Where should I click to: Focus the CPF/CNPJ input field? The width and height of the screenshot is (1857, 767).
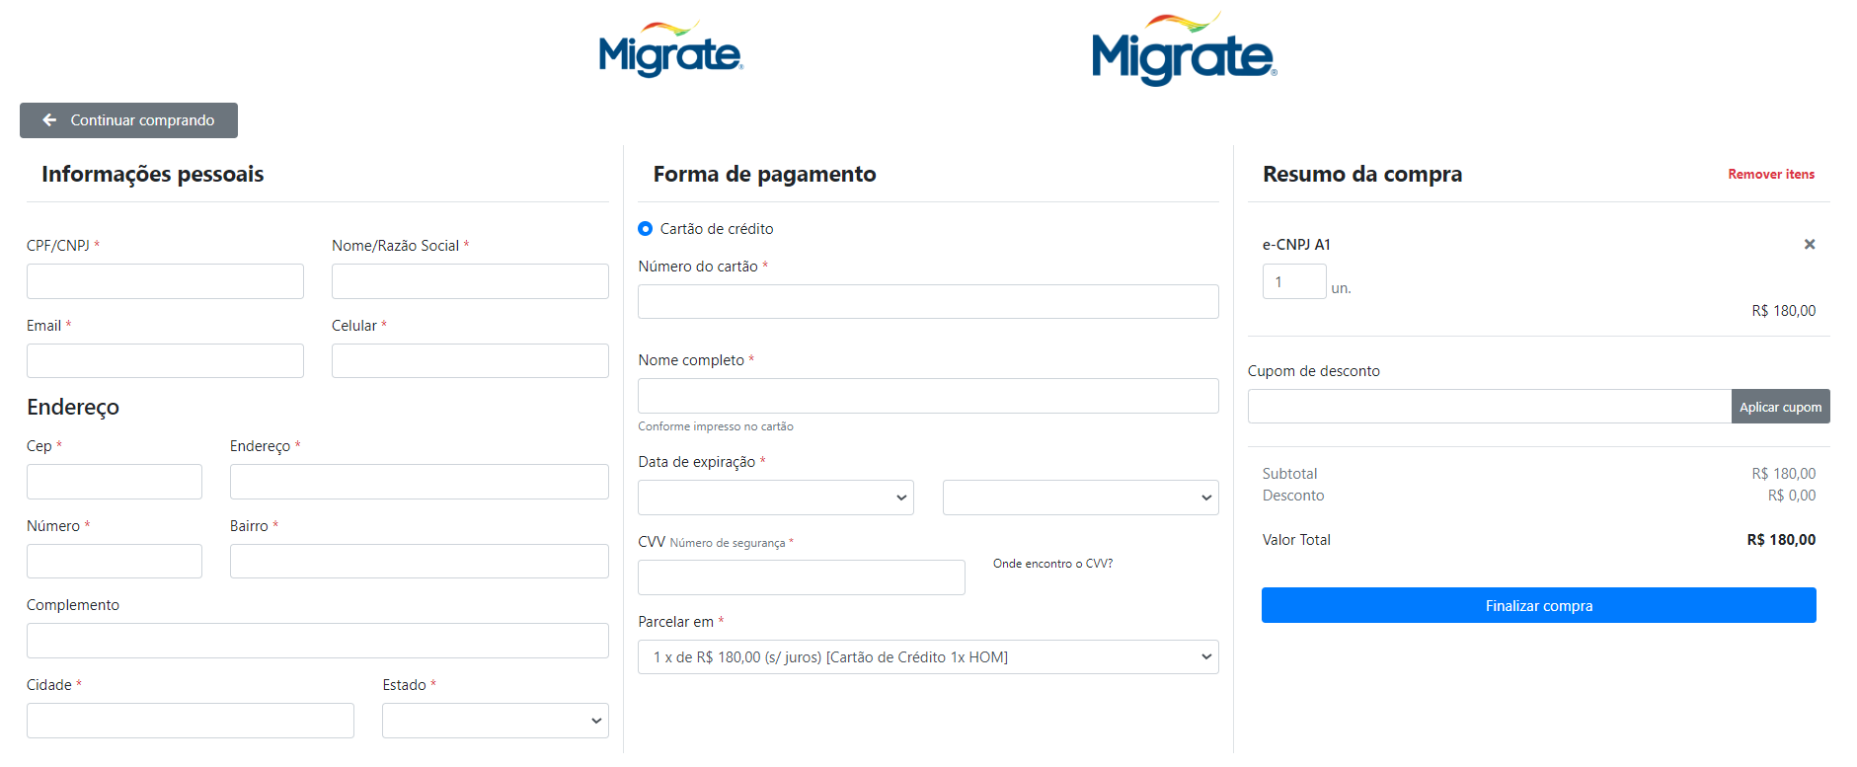pos(165,281)
